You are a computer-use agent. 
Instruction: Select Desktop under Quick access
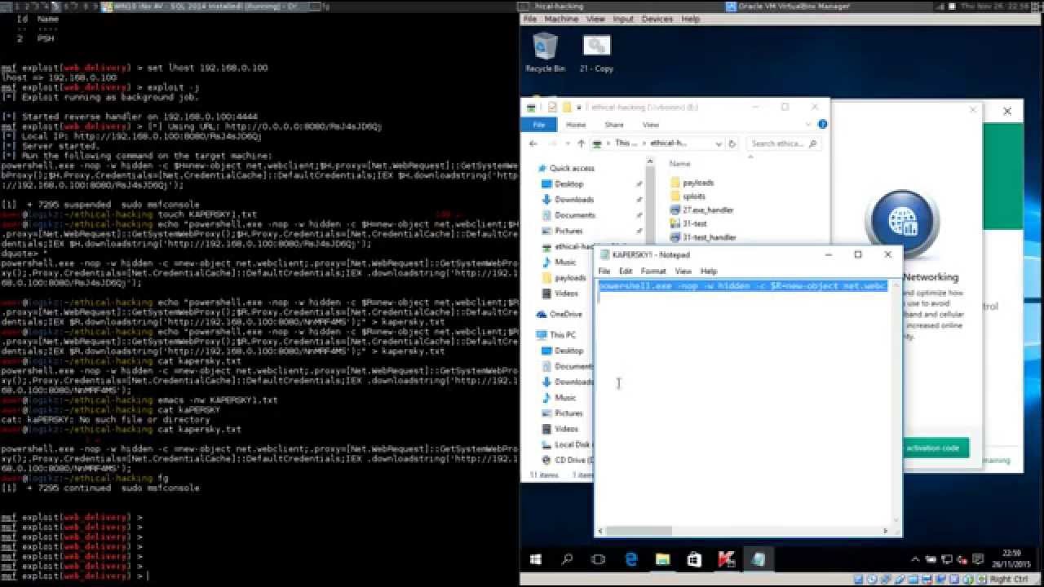point(562,184)
